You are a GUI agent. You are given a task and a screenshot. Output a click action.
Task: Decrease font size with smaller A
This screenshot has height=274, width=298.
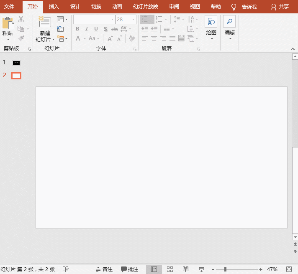tap(120, 38)
